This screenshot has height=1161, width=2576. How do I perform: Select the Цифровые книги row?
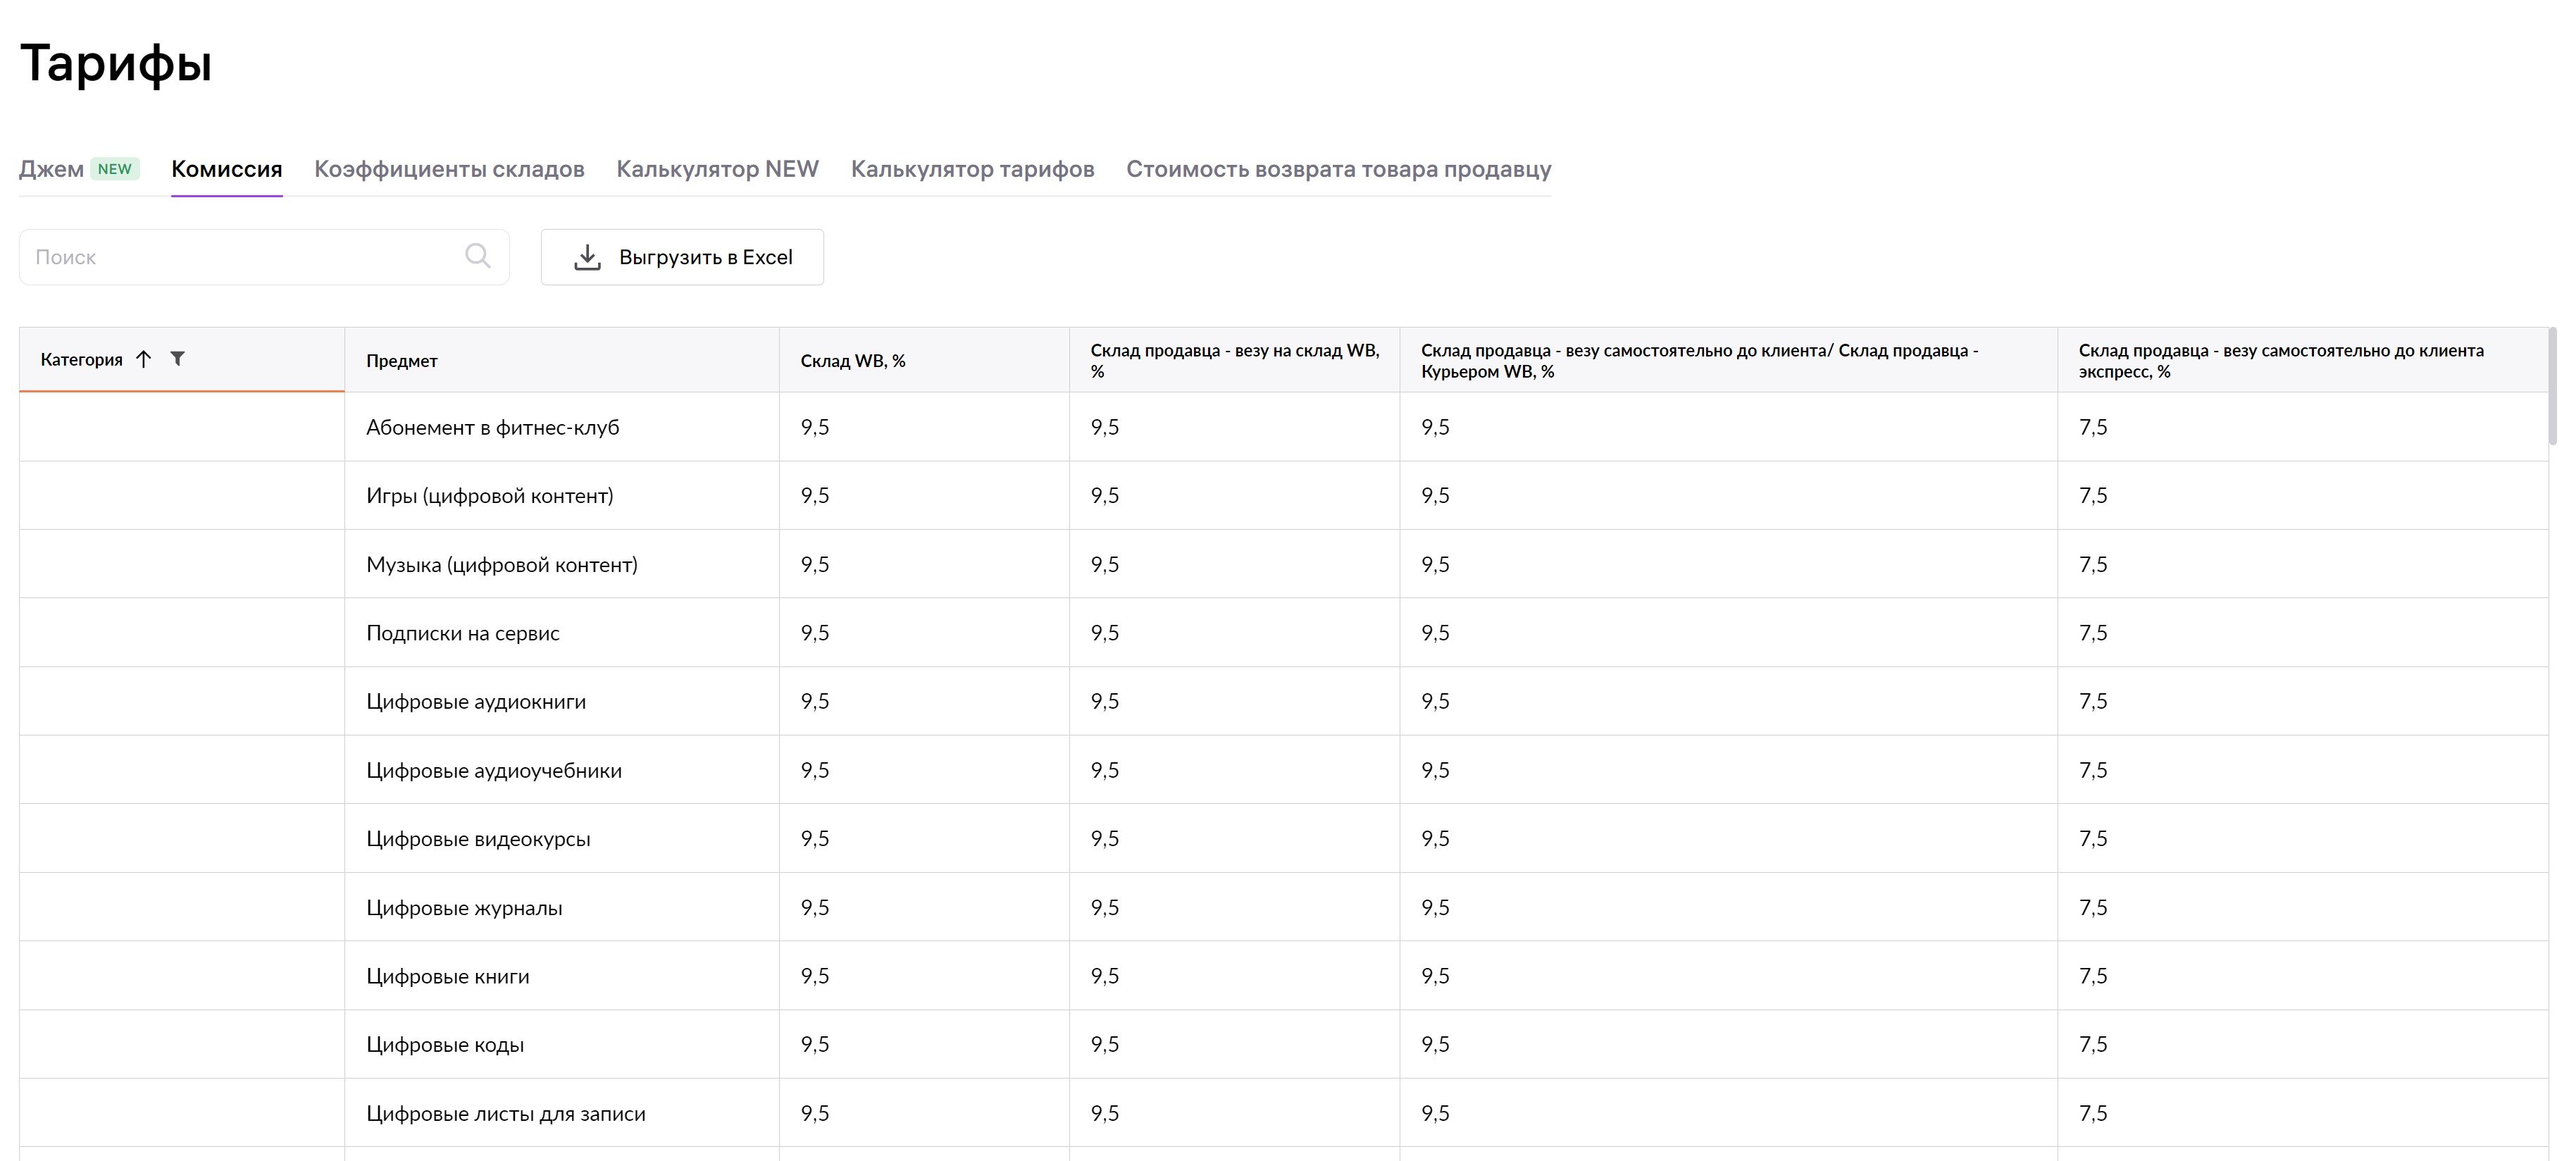(447, 976)
